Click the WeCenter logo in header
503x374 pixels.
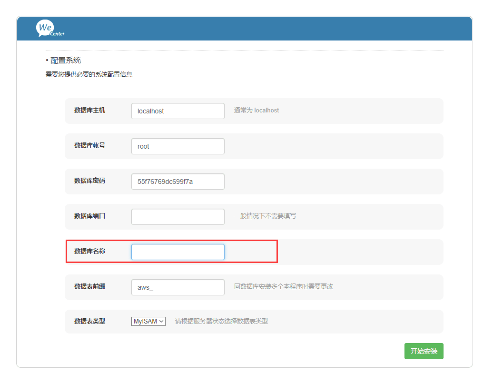pyautogui.click(x=50, y=28)
